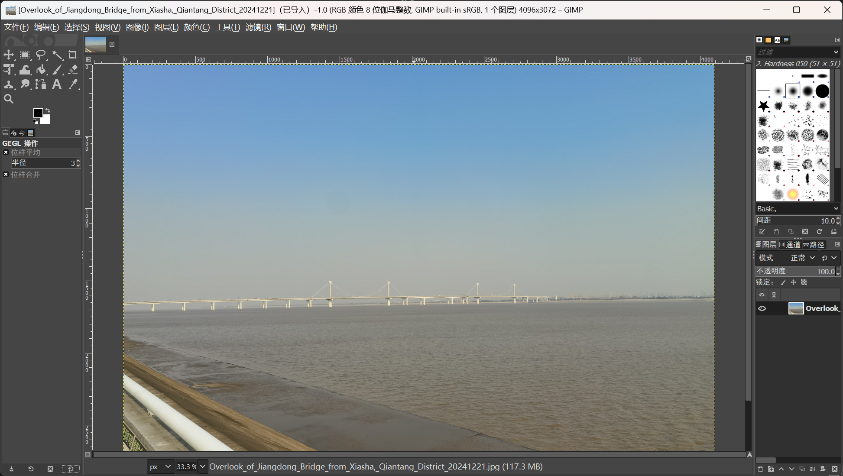Select the Paths tool
Screen dimensions: 843x476
[41, 84]
